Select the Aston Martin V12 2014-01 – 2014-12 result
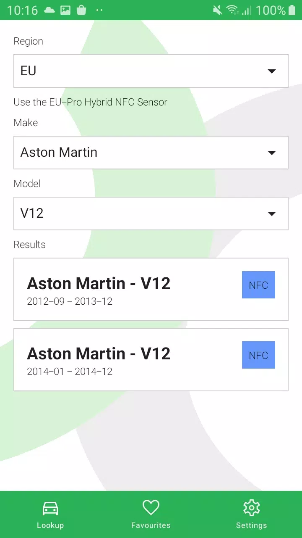 coord(126,360)
